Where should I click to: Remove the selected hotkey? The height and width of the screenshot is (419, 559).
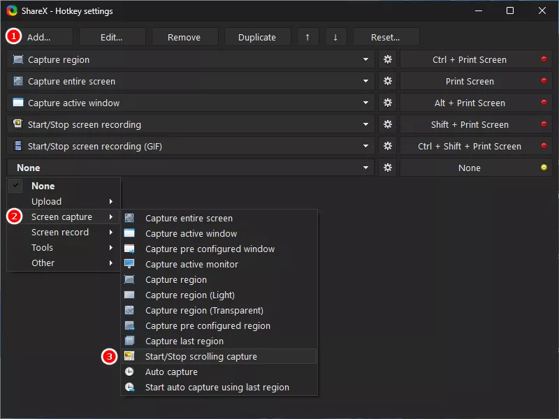click(x=184, y=37)
